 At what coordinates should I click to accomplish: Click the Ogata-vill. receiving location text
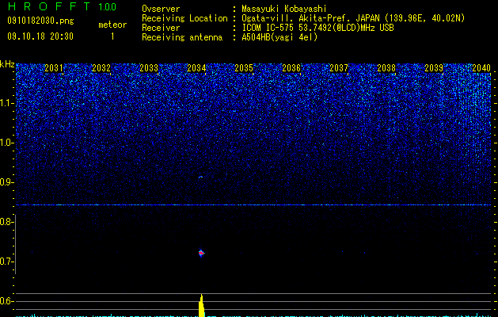coord(353,18)
